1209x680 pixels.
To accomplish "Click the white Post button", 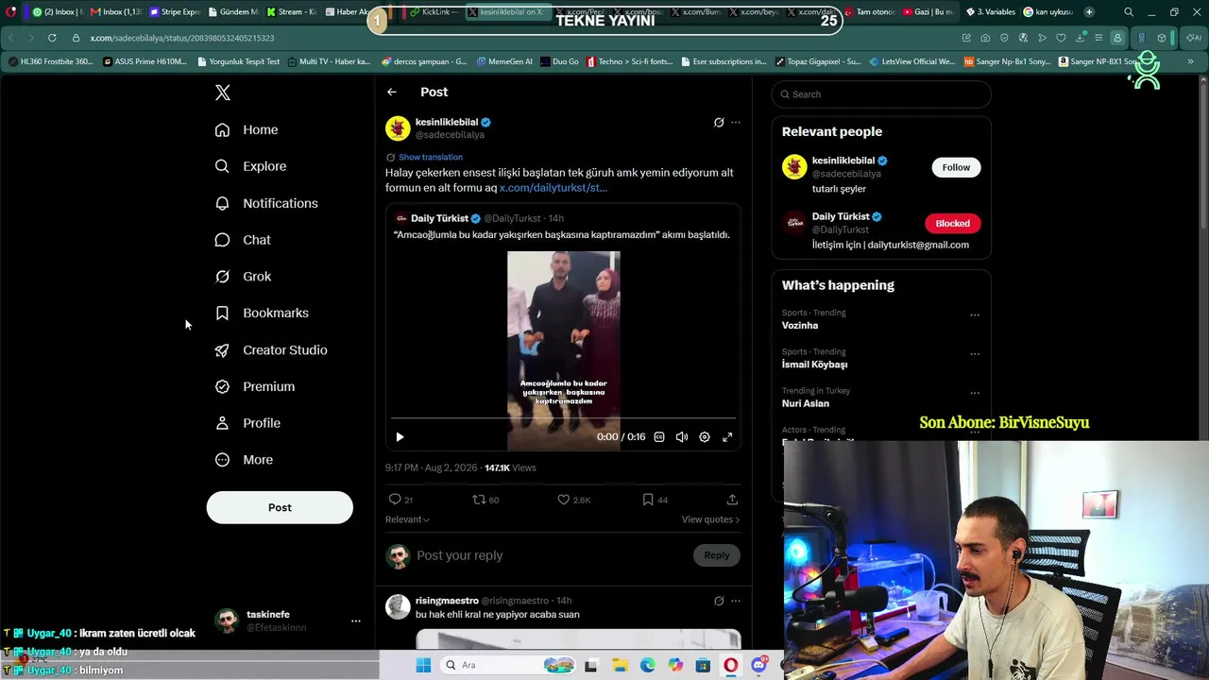I will click(280, 507).
